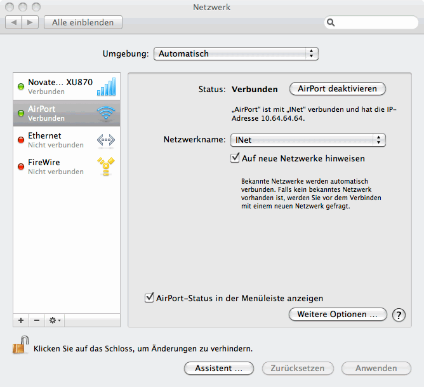Select the Ethernet service in the list

(54, 140)
